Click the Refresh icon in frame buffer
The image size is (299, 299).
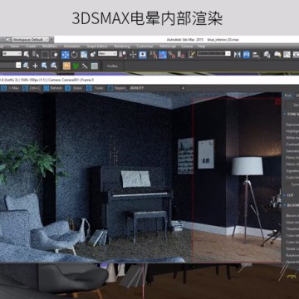pyautogui.click(x=52, y=88)
